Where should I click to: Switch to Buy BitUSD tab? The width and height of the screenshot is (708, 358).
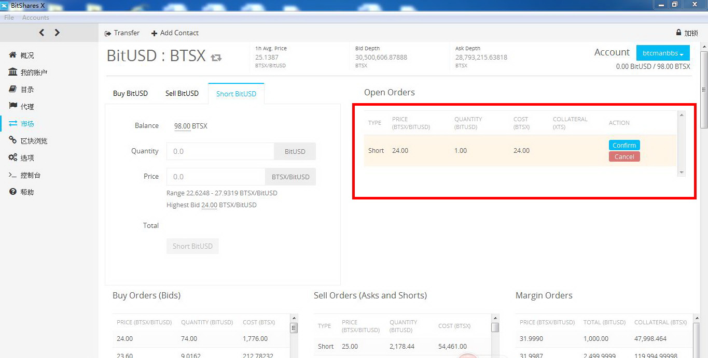coord(130,93)
